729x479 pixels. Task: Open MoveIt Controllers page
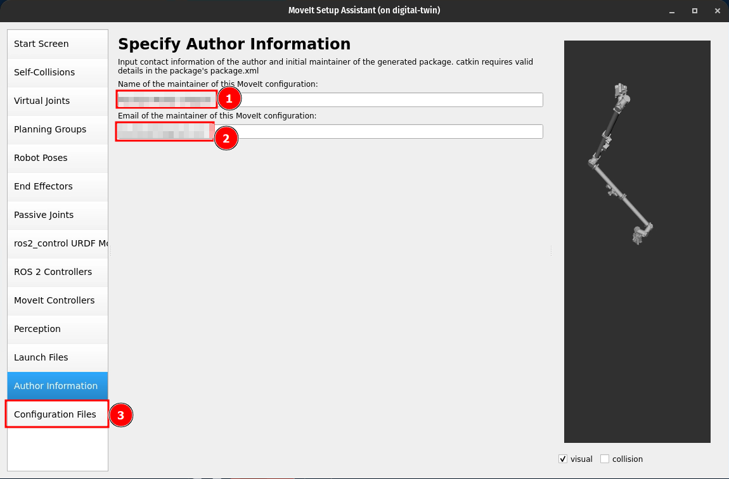click(57, 300)
